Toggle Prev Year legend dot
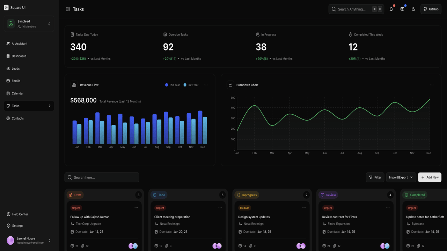 pyautogui.click(x=185, y=85)
